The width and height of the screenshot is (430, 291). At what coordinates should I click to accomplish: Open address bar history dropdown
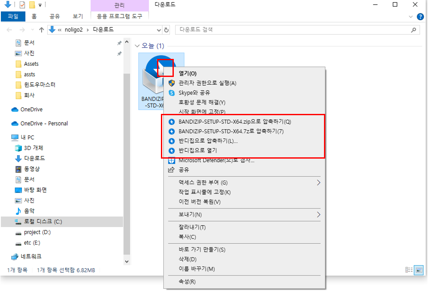[158, 30]
